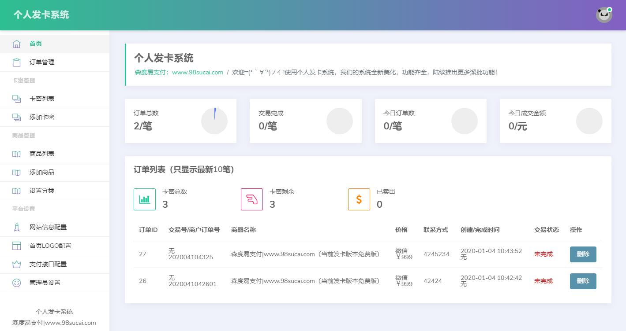The image size is (626, 331).
Task: Click 个人发卡系统 title in the header bar
Action: (x=41, y=15)
